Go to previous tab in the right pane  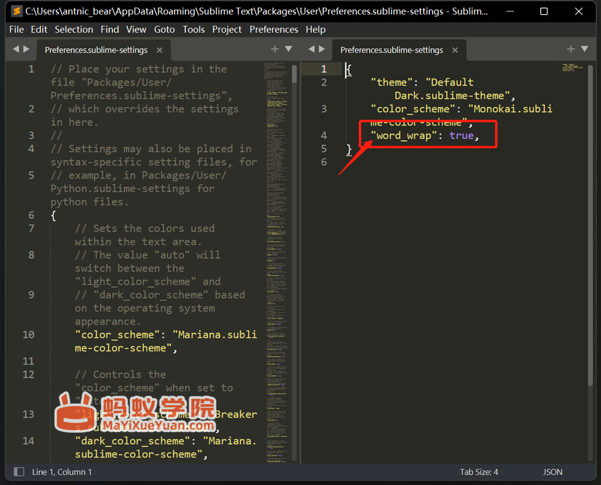(x=311, y=49)
